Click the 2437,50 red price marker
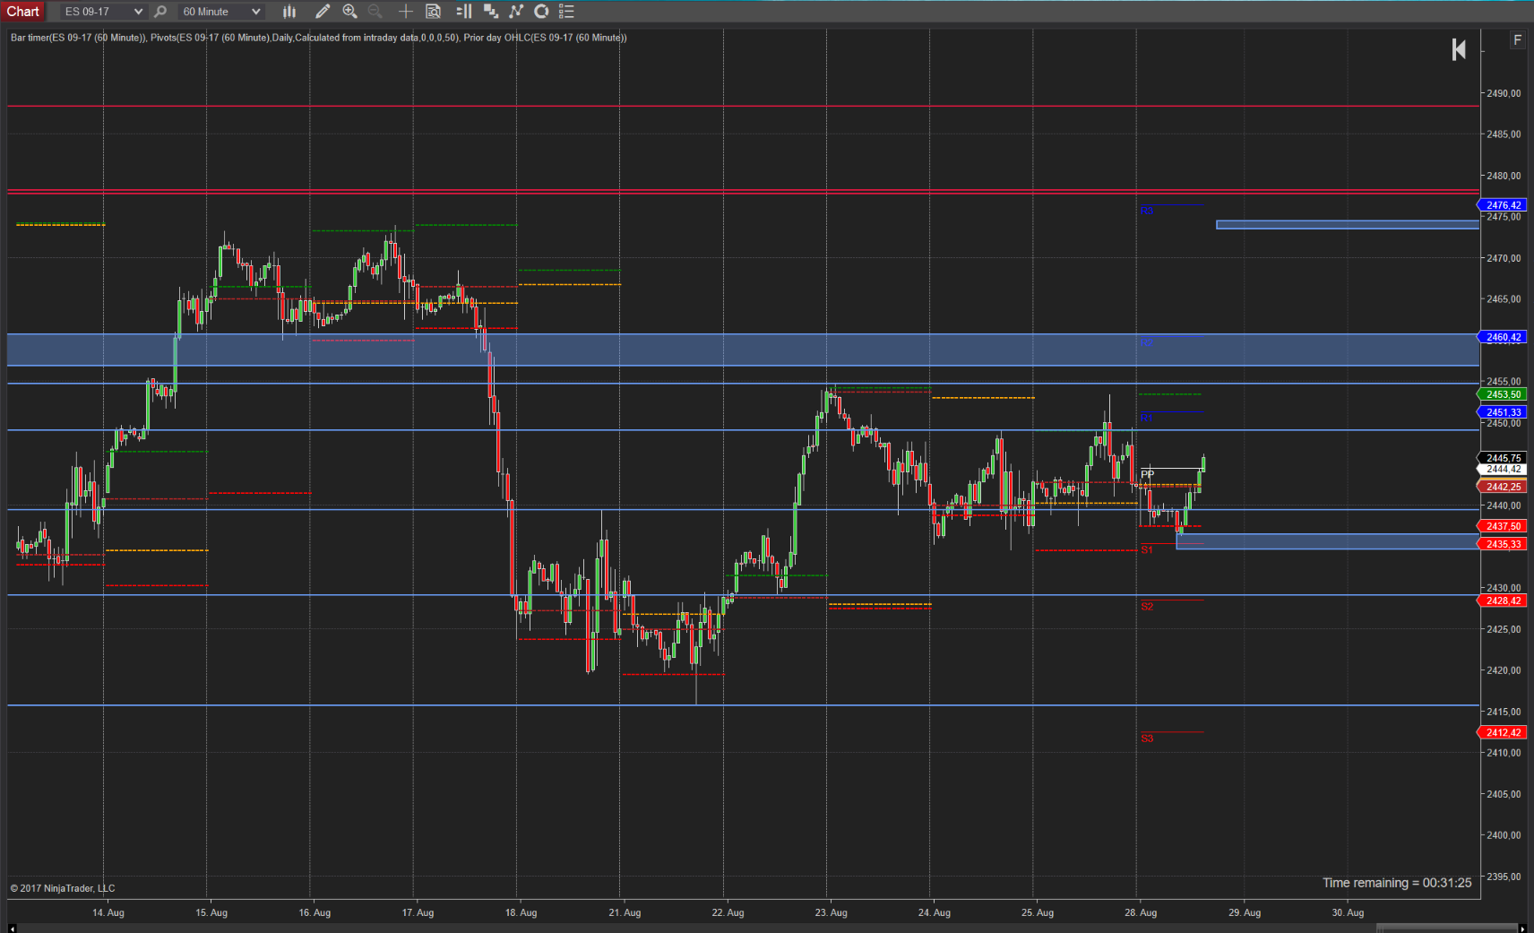 [x=1502, y=526]
